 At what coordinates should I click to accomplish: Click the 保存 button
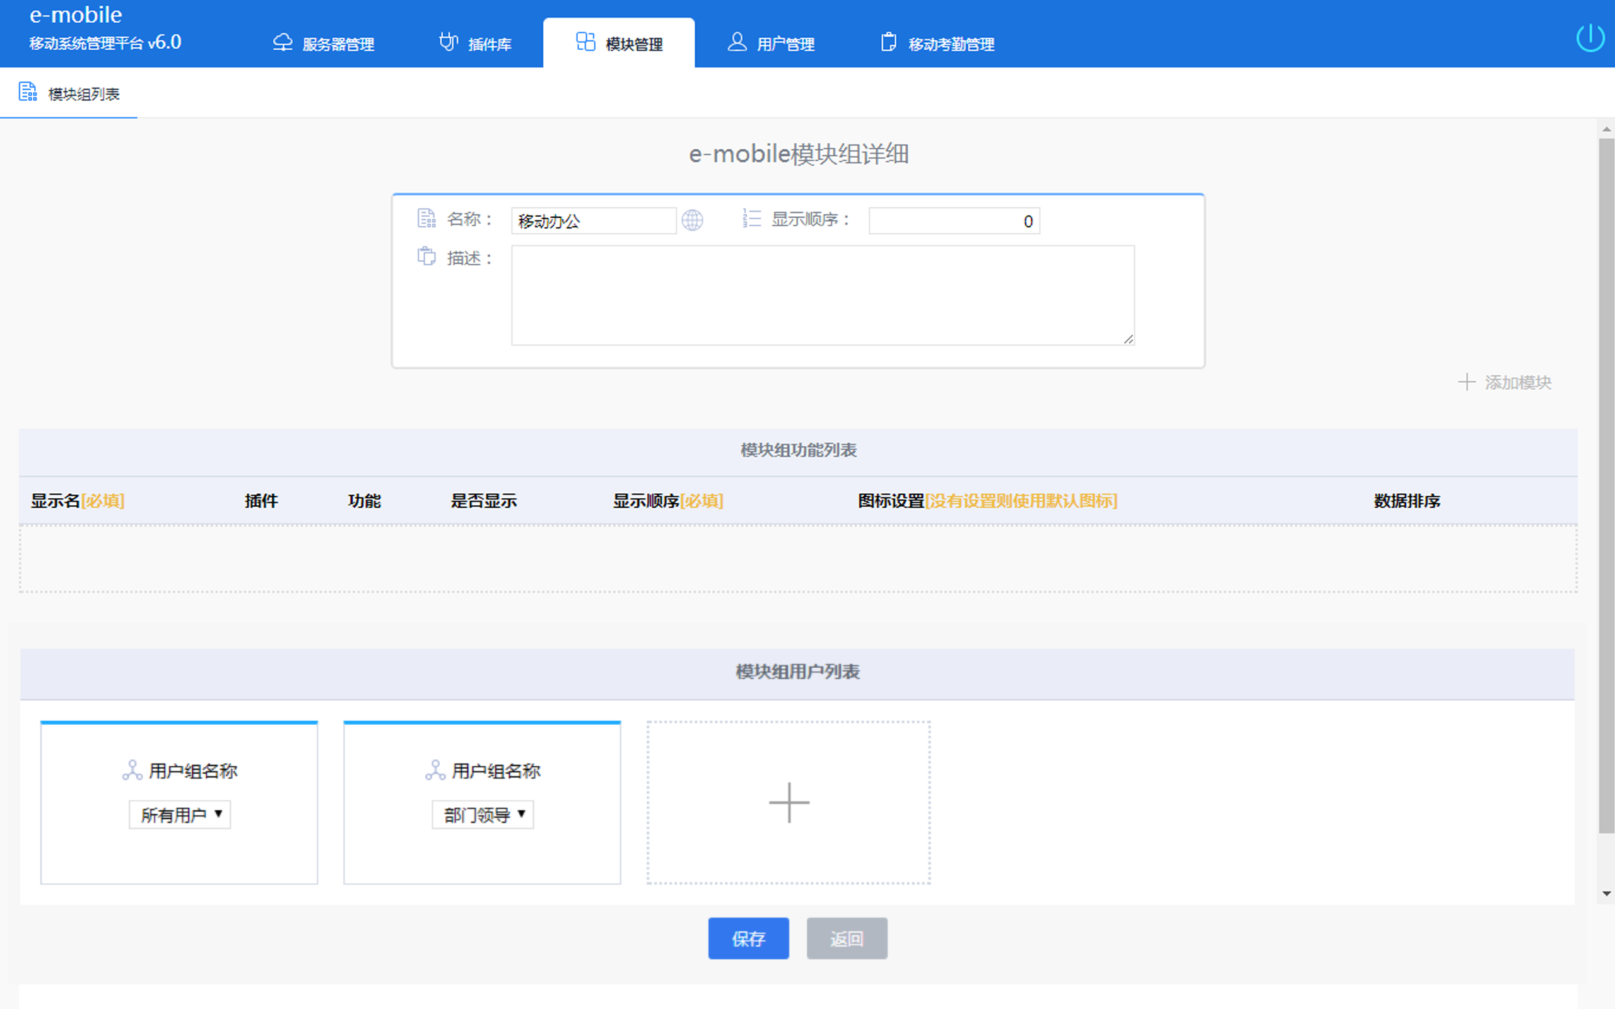coord(748,938)
